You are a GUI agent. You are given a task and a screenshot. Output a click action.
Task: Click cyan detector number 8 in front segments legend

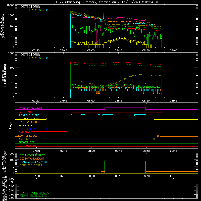point(47,10)
